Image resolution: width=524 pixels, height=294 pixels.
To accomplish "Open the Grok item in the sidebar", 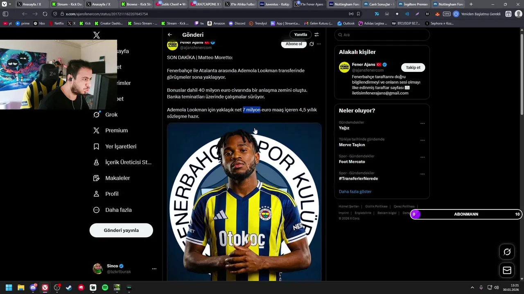I will click(x=106, y=115).
